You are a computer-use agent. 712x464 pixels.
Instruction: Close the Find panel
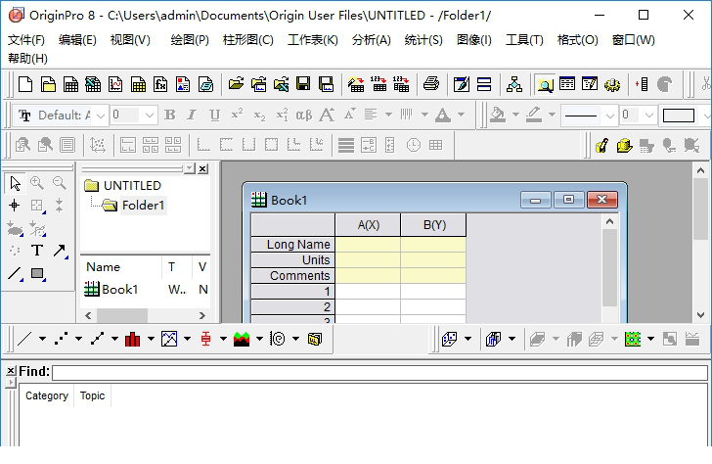(x=11, y=370)
